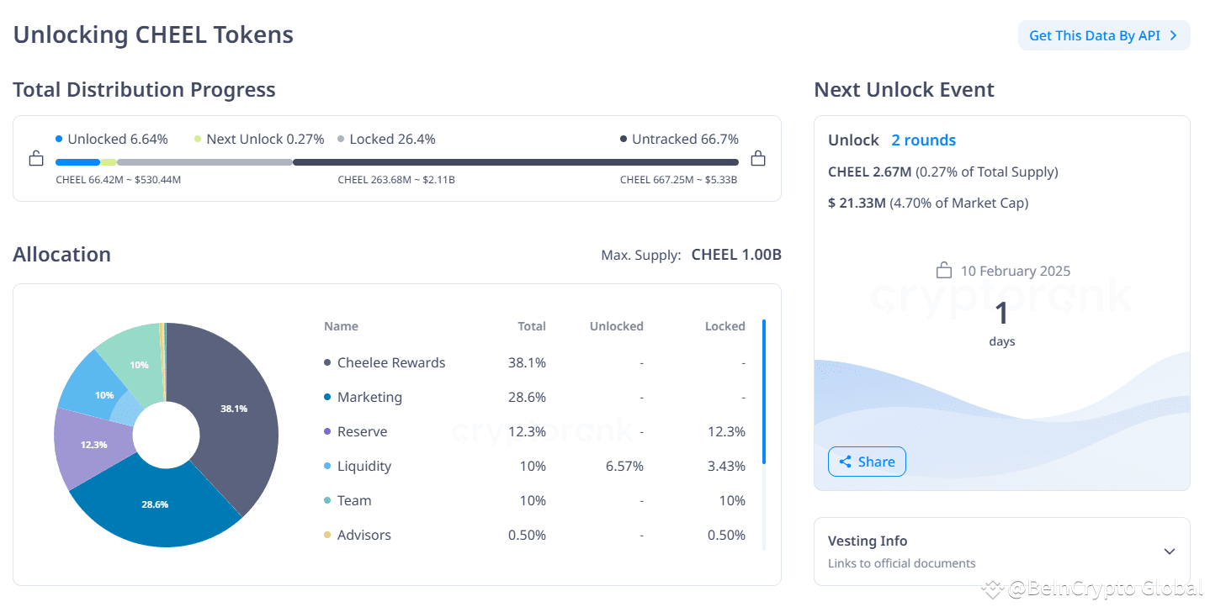Click the BeInCrypto Global watermark icon
Viewport: 1210px width, 607px height.
(992, 590)
